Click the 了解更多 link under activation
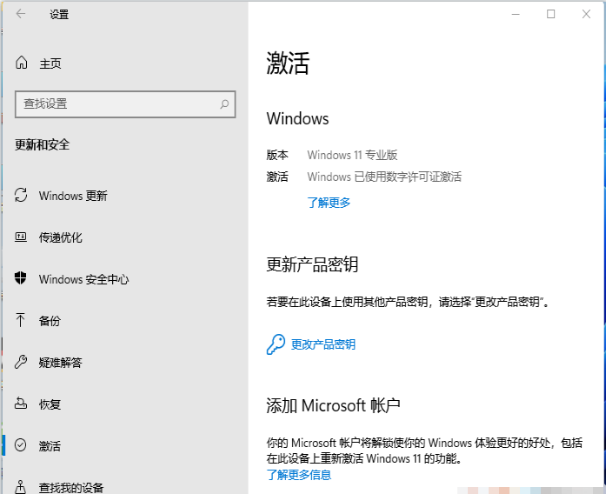 (329, 203)
